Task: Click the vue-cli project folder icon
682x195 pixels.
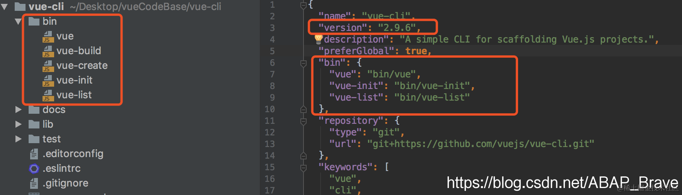Action: point(20,7)
